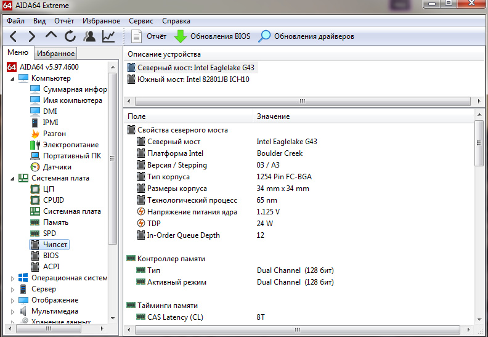488x337 pixels.
Task: Open the Вид menu
Action: 39,21
